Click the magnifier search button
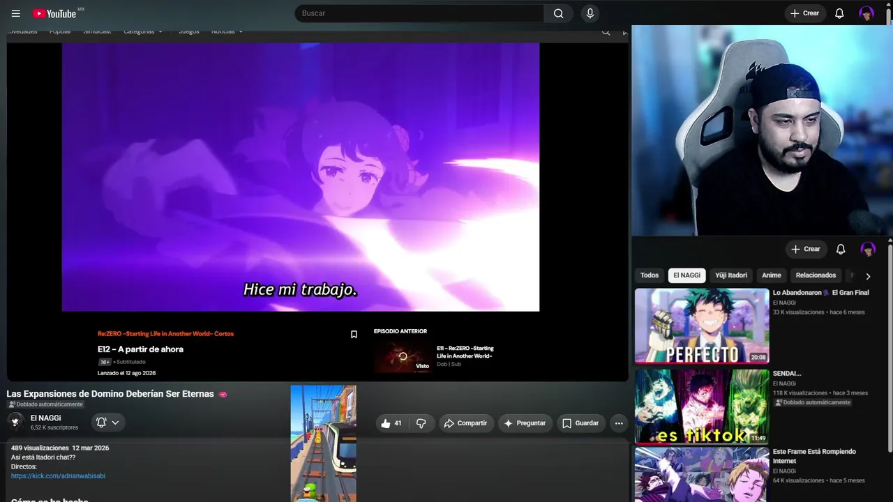The image size is (893, 502). pyautogui.click(x=558, y=13)
